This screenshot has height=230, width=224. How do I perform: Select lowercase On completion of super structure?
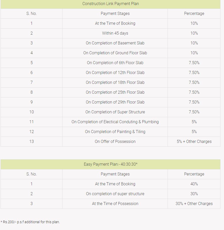pos(115,194)
